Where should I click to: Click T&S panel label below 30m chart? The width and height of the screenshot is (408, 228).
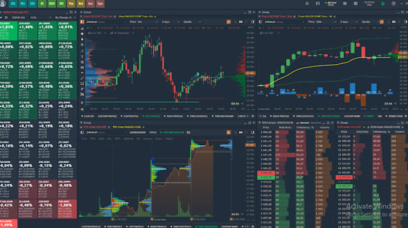380,116
